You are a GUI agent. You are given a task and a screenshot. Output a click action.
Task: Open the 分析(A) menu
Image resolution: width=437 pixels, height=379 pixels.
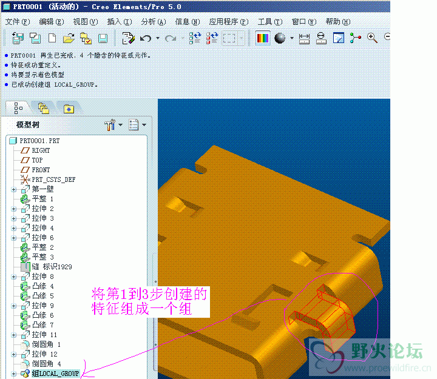point(154,21)
